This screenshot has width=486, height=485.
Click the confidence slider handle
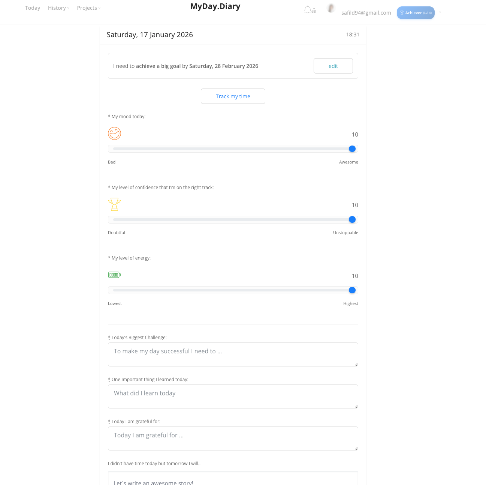pyautogui.click(x=352, y=220)
